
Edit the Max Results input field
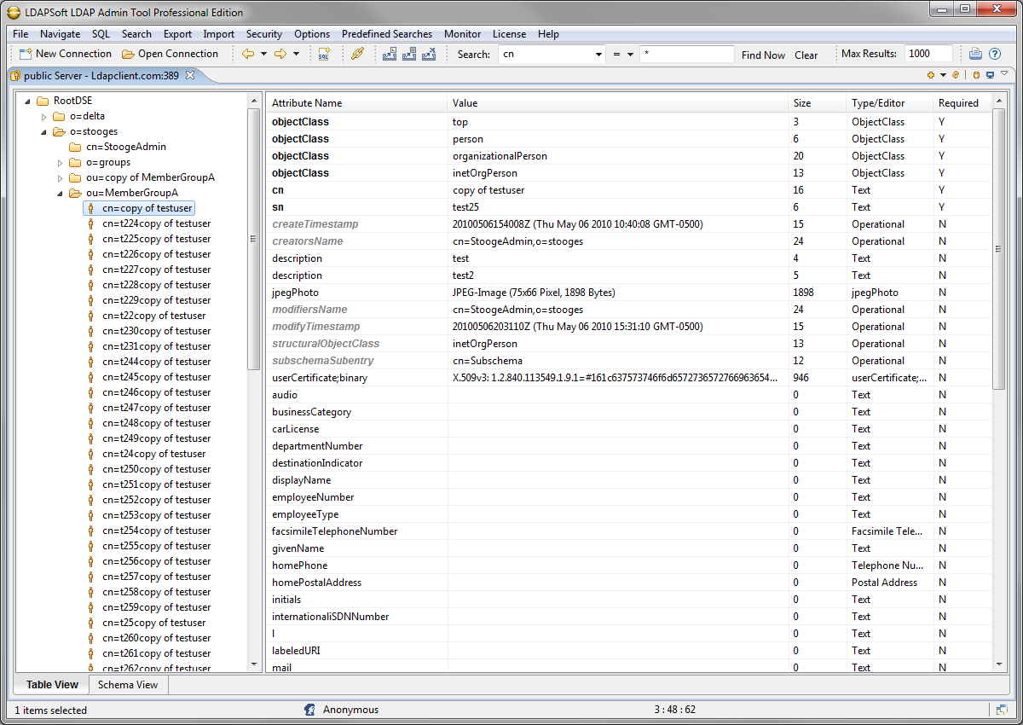point(928,53)
